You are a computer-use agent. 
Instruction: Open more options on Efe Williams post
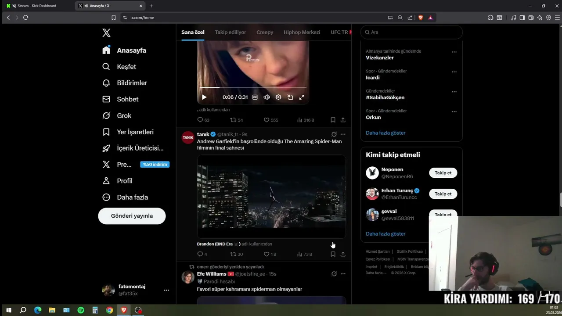(x=343, y=274)
